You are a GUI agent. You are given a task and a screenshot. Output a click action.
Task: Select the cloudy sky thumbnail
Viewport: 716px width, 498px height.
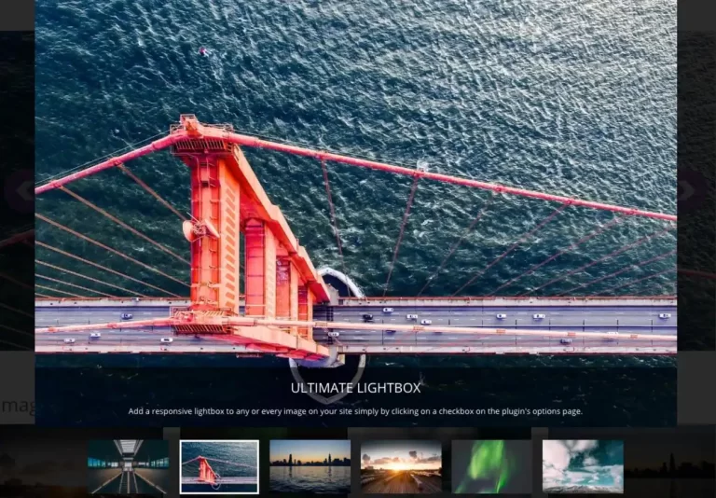tap(583, 466)
